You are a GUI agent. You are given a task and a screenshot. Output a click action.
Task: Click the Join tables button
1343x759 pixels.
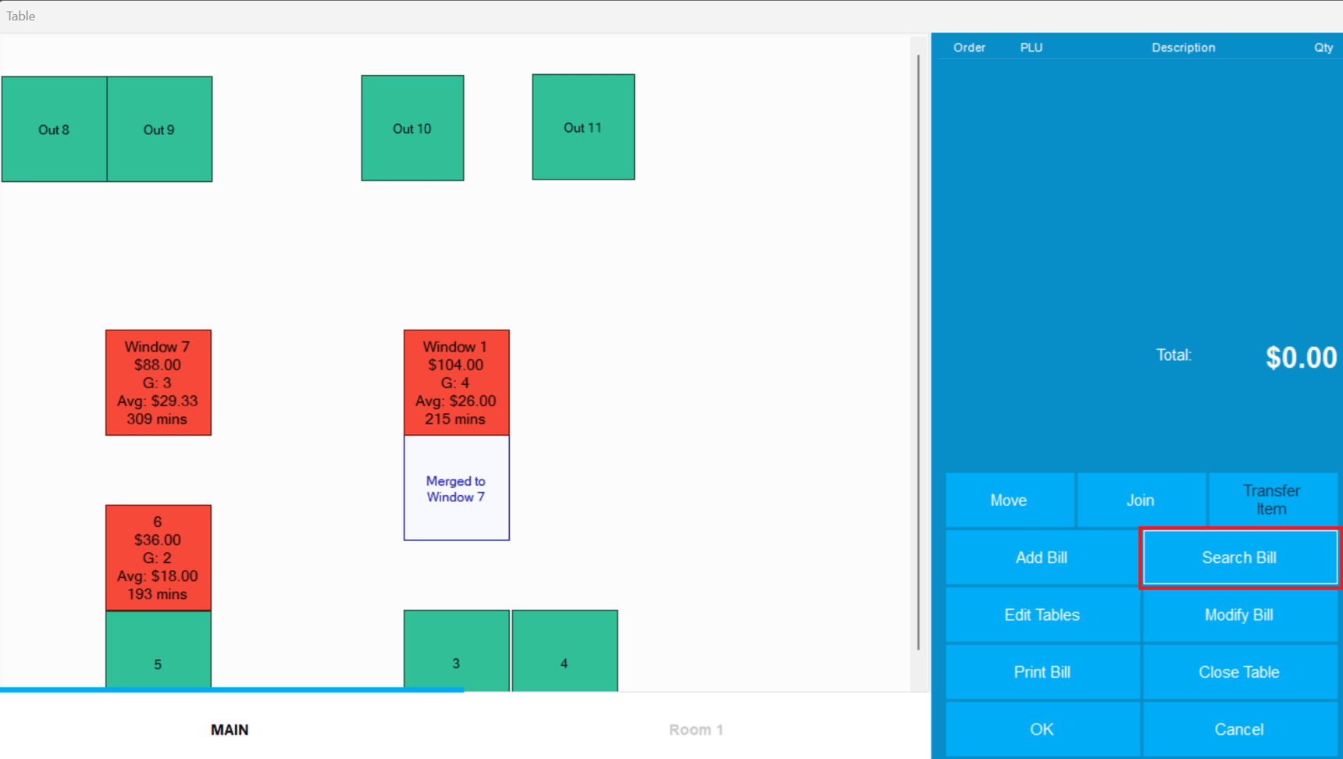click(x=1140, y=500)
